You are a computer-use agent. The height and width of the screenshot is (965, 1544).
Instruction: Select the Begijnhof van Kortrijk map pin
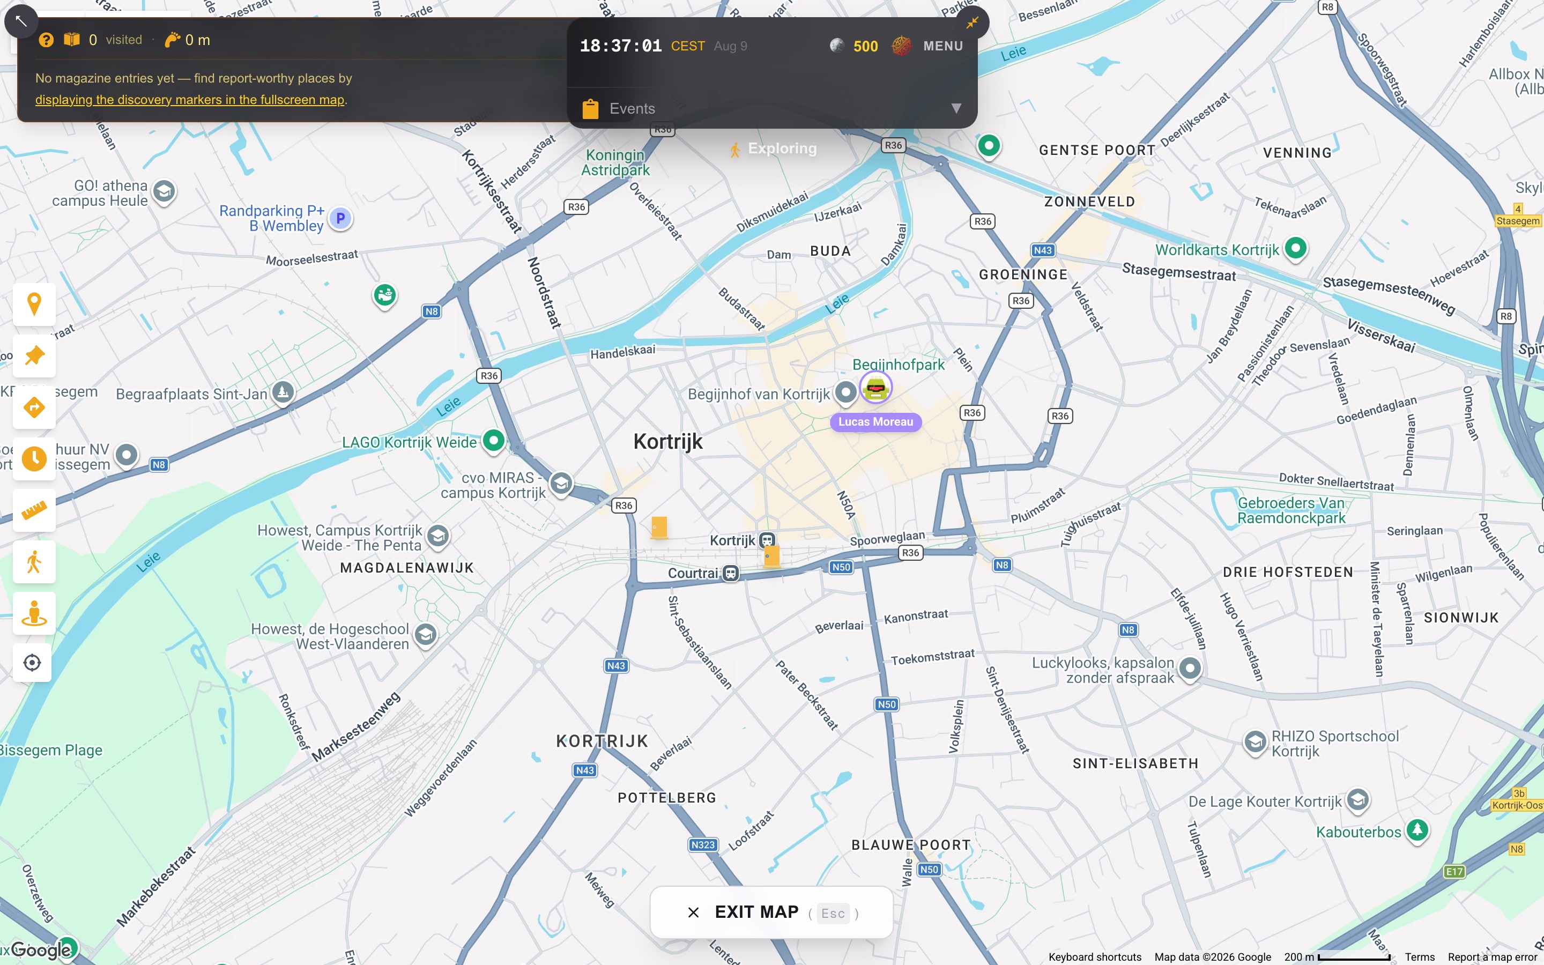(x=846, y=392)
